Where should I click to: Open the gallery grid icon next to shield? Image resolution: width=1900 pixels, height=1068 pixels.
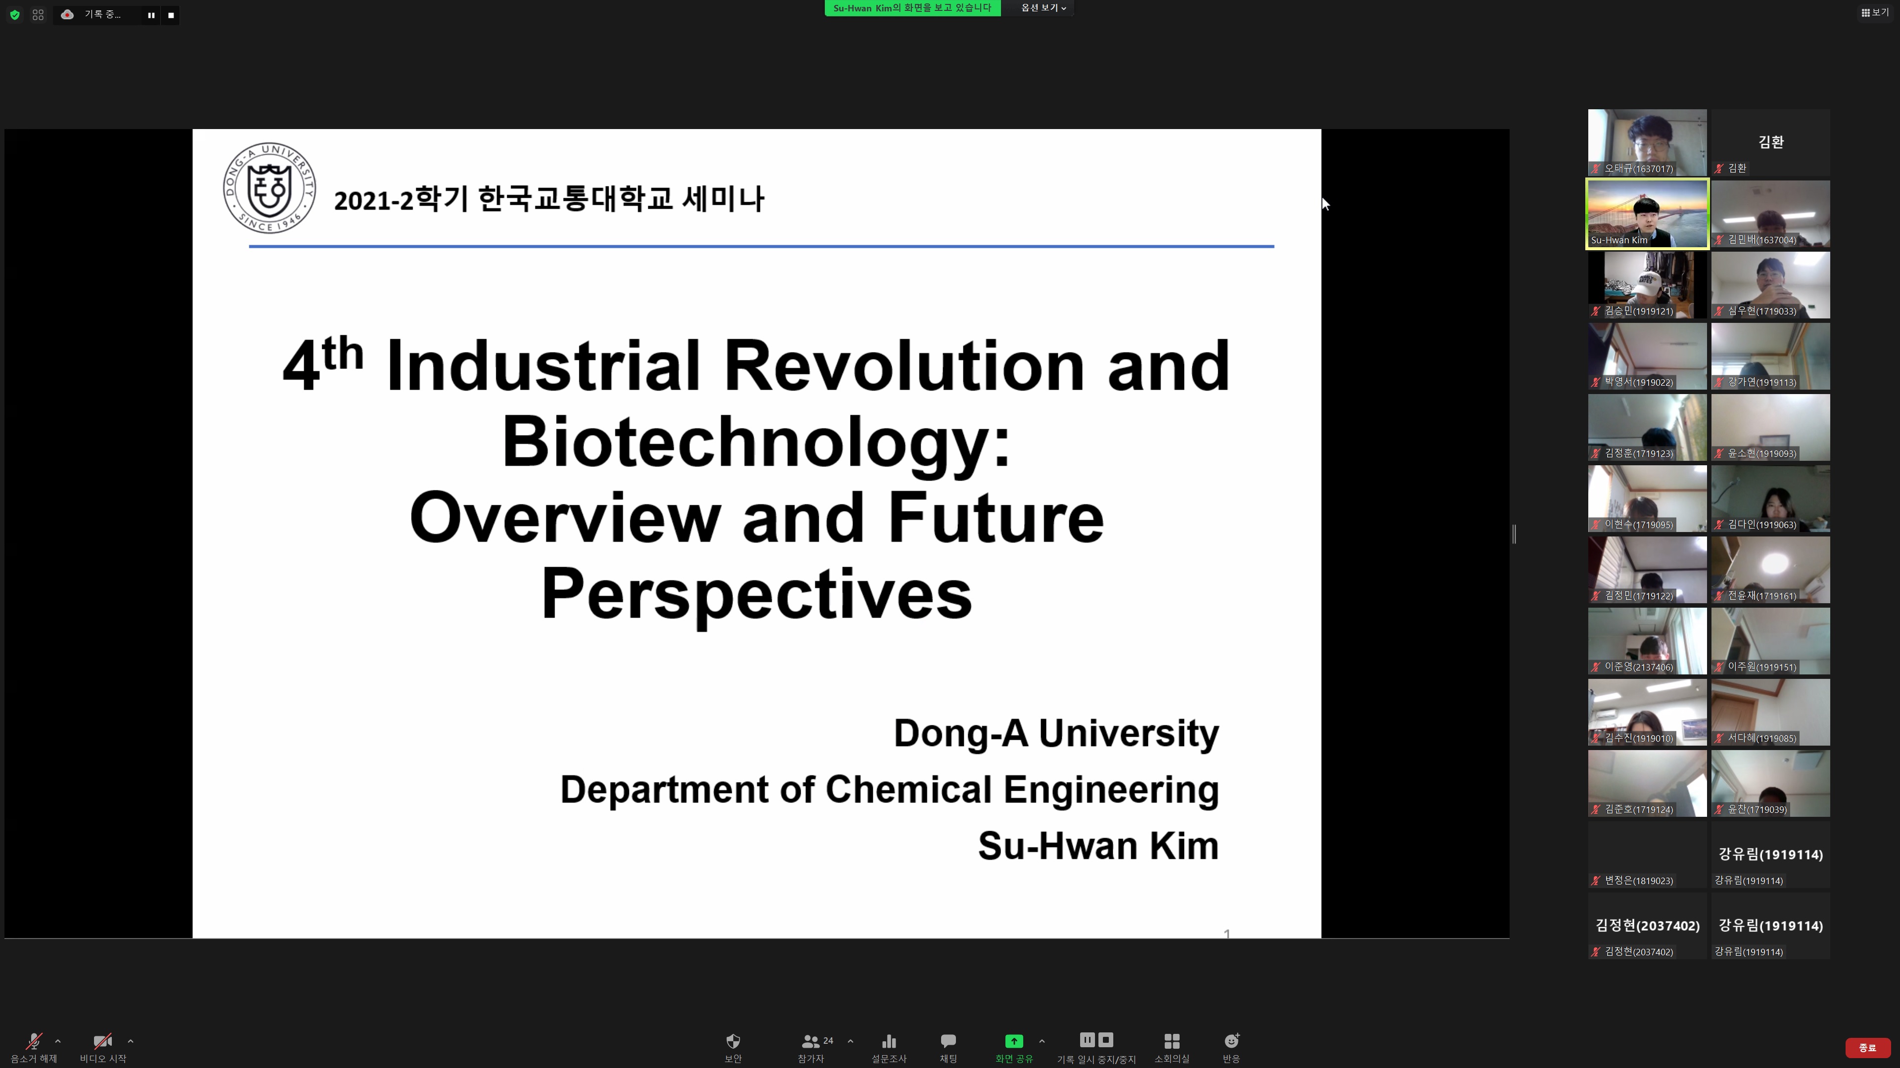39,15
